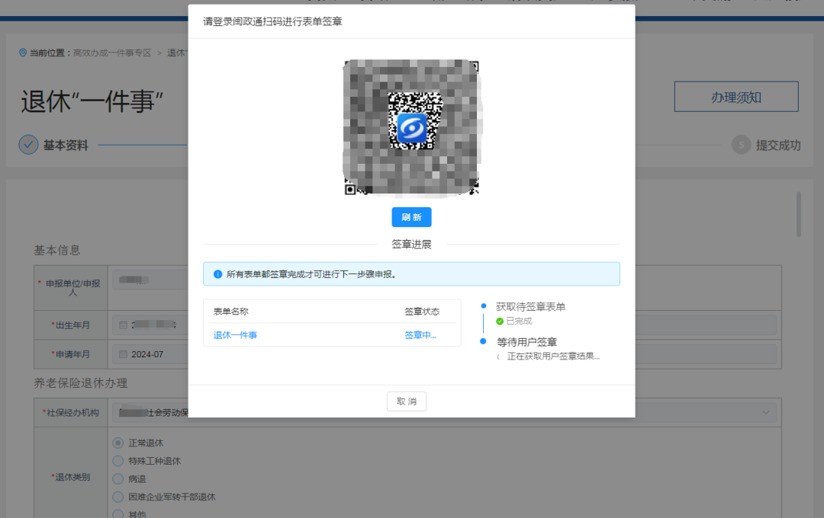Image resolution: width=824 pixels, height=518 pixels.
Task: Click the 获取待签章表单 progress step
Action: [x=530, y=306]
